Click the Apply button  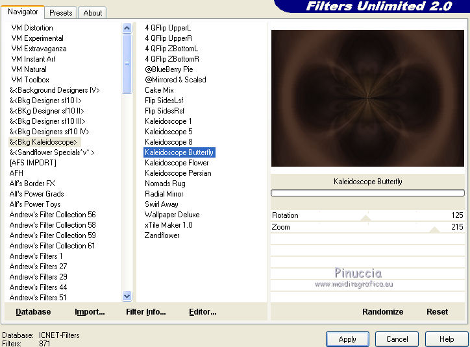tap(347, 339)
